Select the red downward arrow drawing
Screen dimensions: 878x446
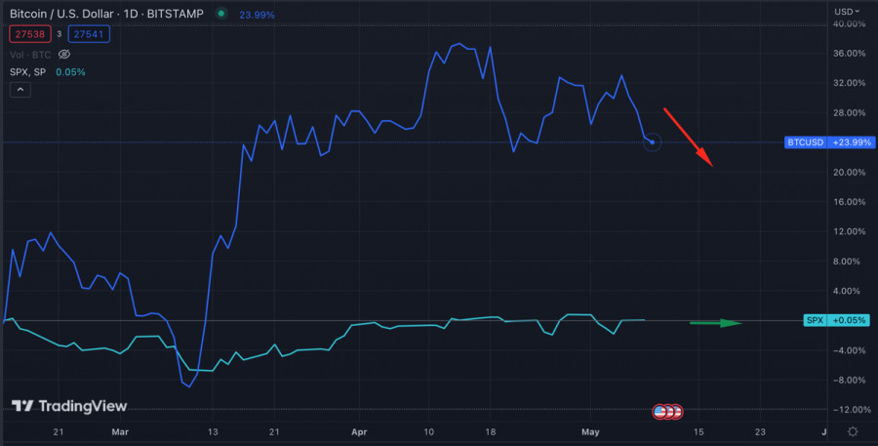(x=689, y=137)
